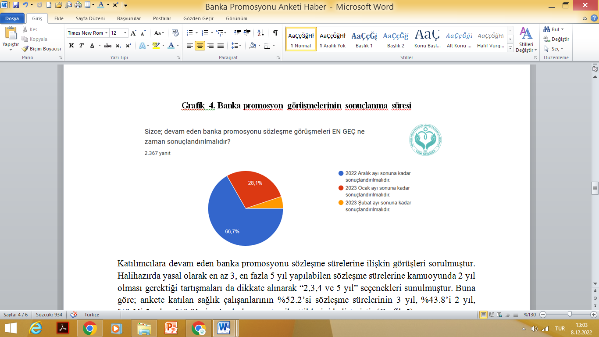Apply the Başlık 1 heading style

tap(364, 39)
